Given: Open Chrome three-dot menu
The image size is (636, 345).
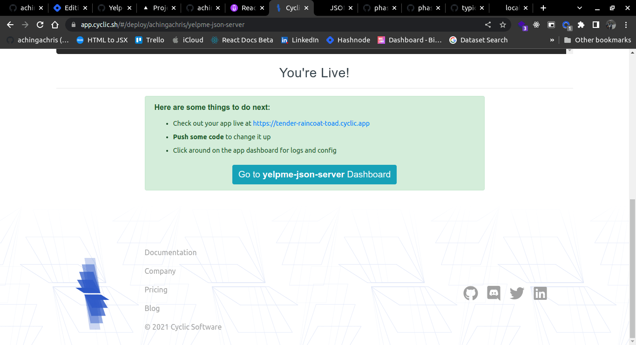Looking at the screenshot, I should pos(626,25).
